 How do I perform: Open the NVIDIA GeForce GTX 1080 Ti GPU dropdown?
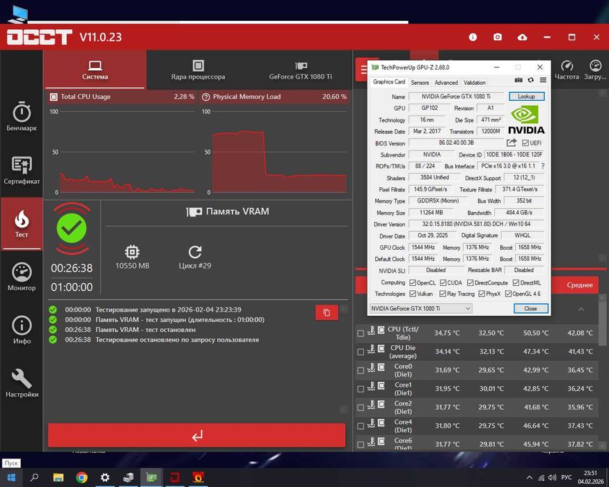421,308
